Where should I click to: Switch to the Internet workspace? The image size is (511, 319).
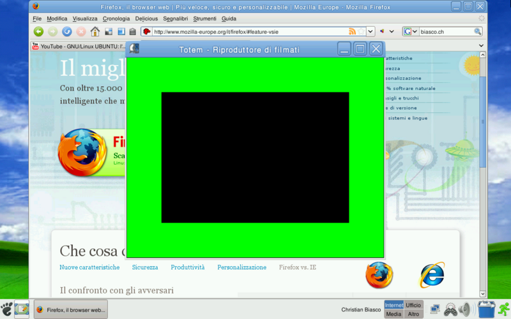coord(393,305)
